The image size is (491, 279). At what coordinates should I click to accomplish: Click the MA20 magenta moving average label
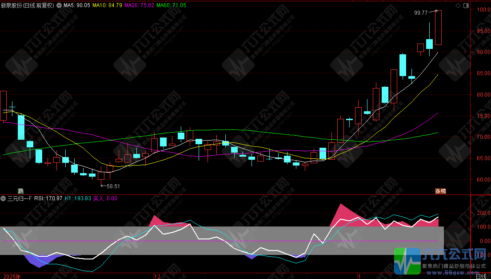pos(139,5)
